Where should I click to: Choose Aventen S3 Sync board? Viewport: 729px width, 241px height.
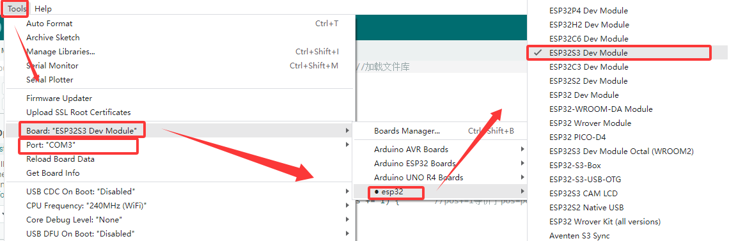pyautogui.click(x=628, y=235)
